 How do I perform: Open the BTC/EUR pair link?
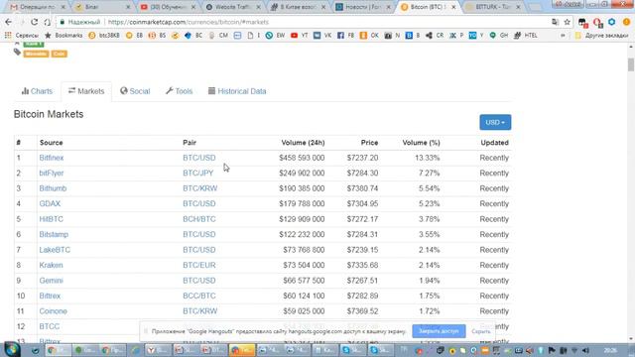199,266
